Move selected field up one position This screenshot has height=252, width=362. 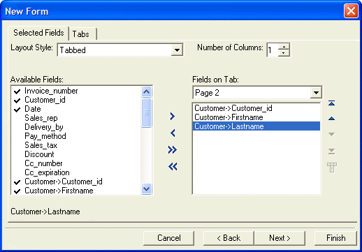tap(331, 119)
